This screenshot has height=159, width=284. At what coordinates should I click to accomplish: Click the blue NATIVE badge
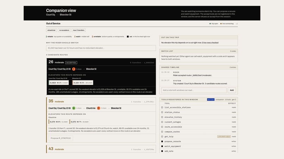[211, 100]
